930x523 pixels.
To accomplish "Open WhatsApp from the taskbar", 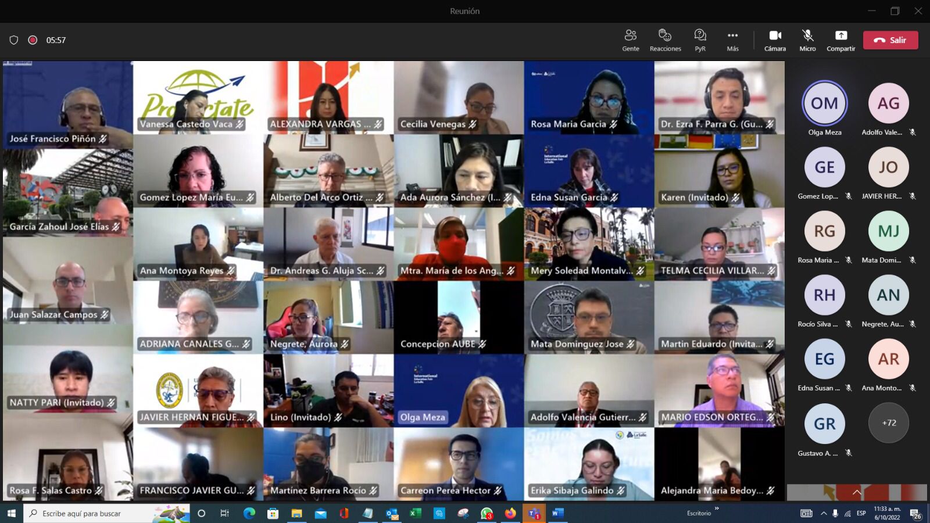I will click(487, 513).
